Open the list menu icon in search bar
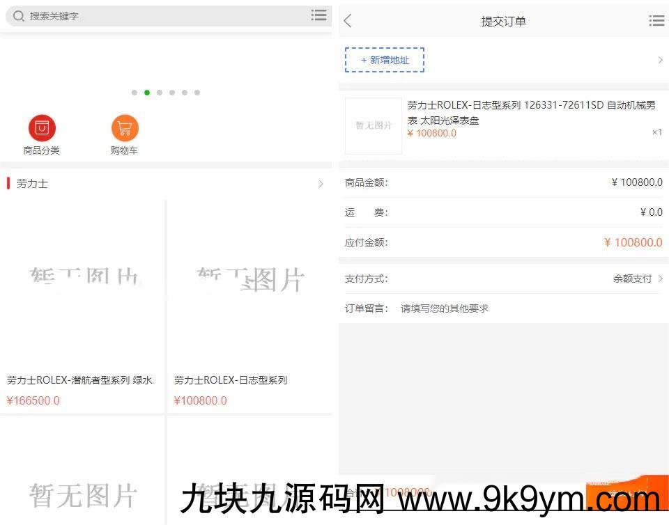Viewport: 669px width, 525px height. point(318,15)
